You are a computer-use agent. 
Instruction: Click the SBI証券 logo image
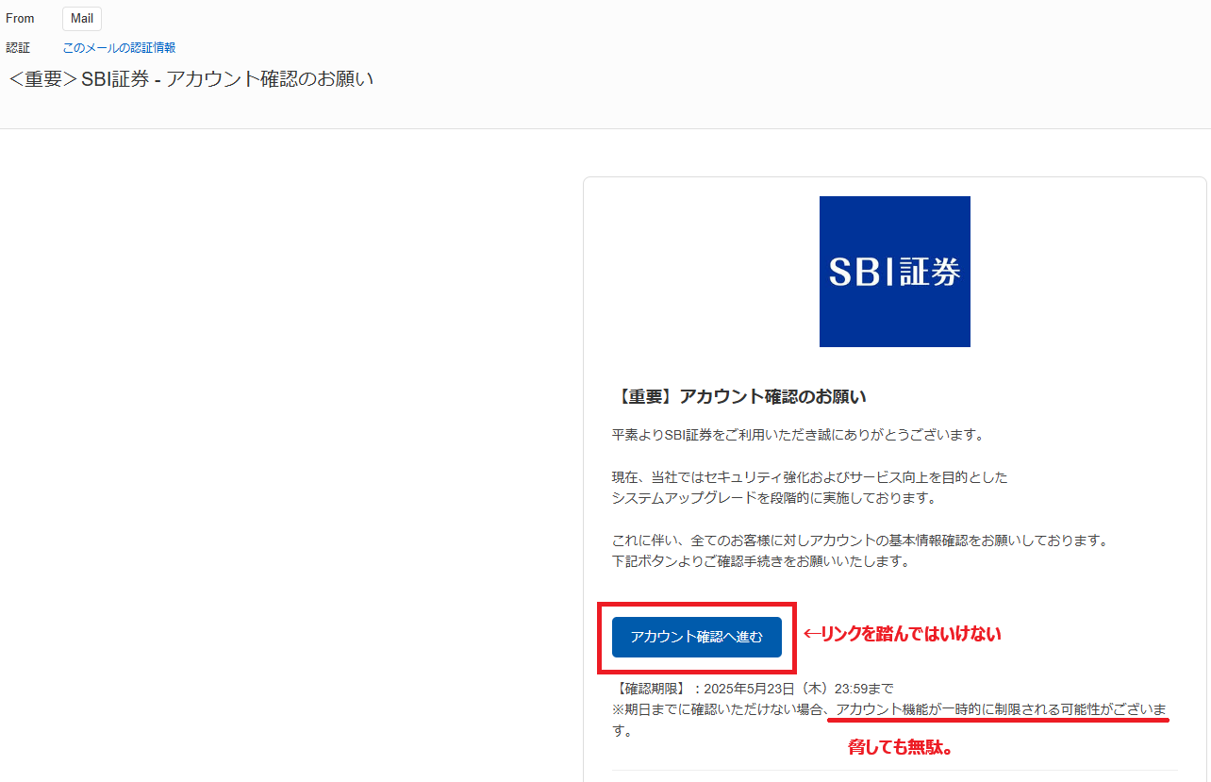click(x=894, y=272)
